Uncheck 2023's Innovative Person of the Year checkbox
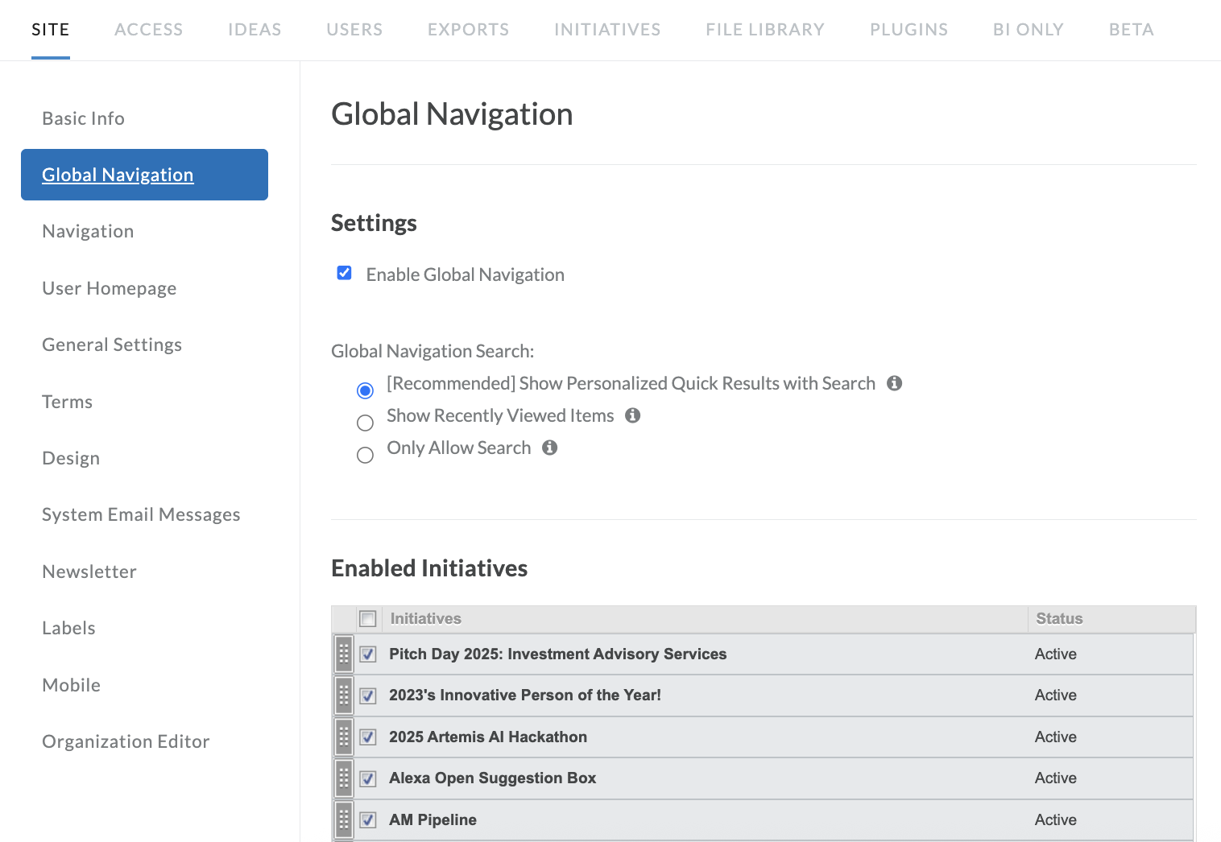This screenshot has width=1221, height=842. click(x=368, y=695)
